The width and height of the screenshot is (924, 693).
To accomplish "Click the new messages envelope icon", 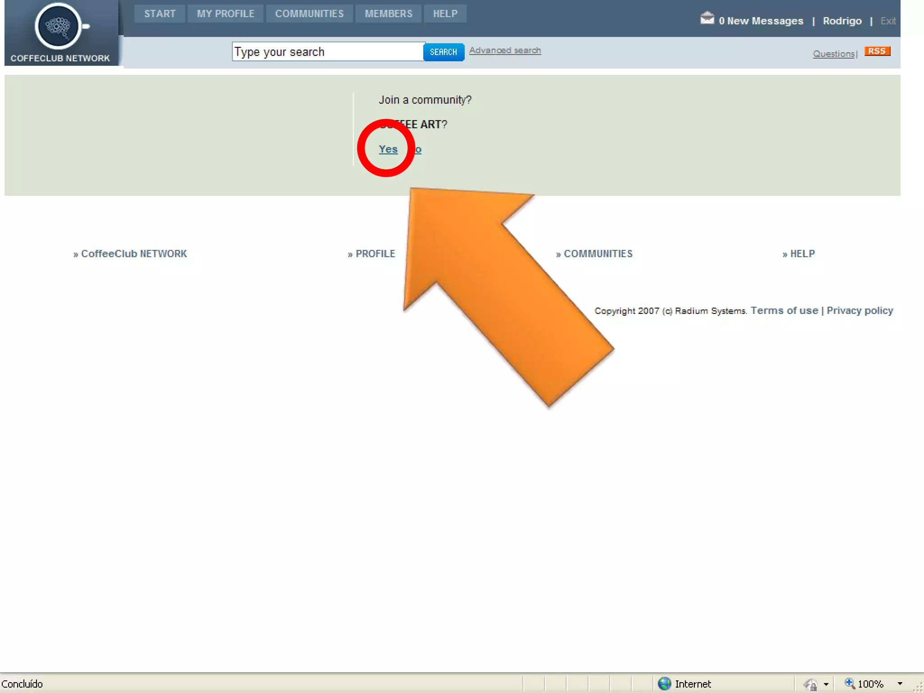I will point(707,19).
